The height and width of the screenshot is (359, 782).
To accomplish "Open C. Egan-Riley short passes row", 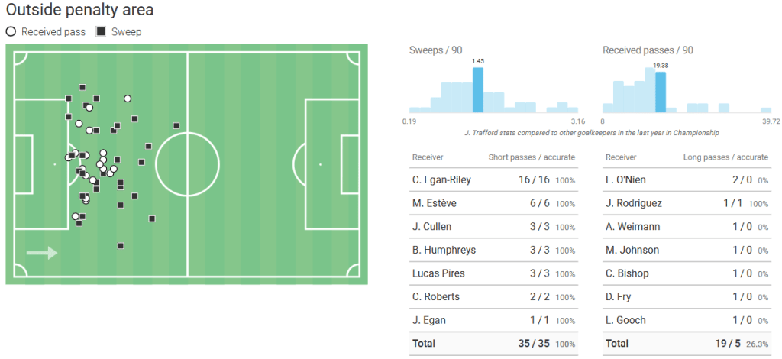I will click(x=493, y=180).
